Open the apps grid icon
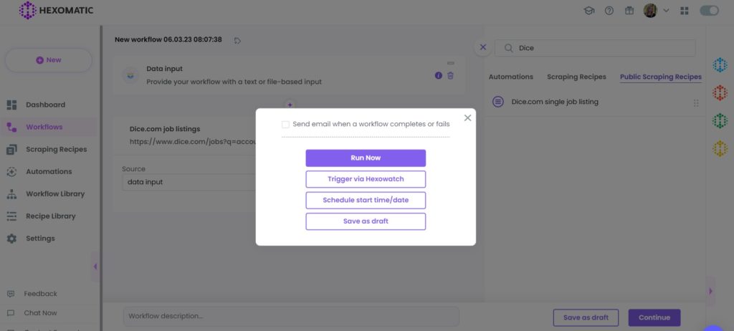Viewport: 734px width, 331px height. [x=685, y=10]
